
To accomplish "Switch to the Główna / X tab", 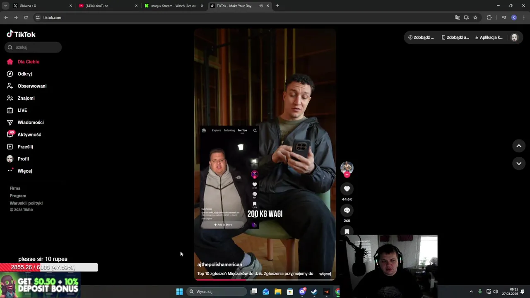I will [41, 6].
